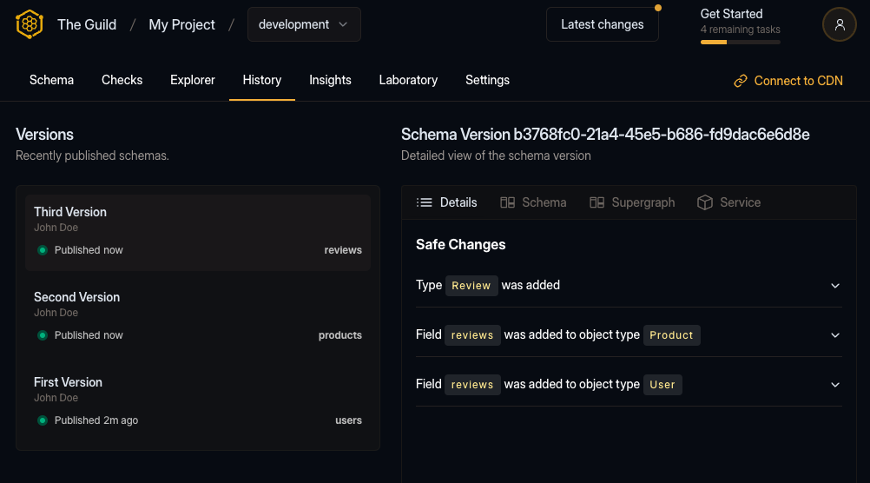Screen dimensions: 870x483
Task: Open the development target dropdown
Action: 304,24
